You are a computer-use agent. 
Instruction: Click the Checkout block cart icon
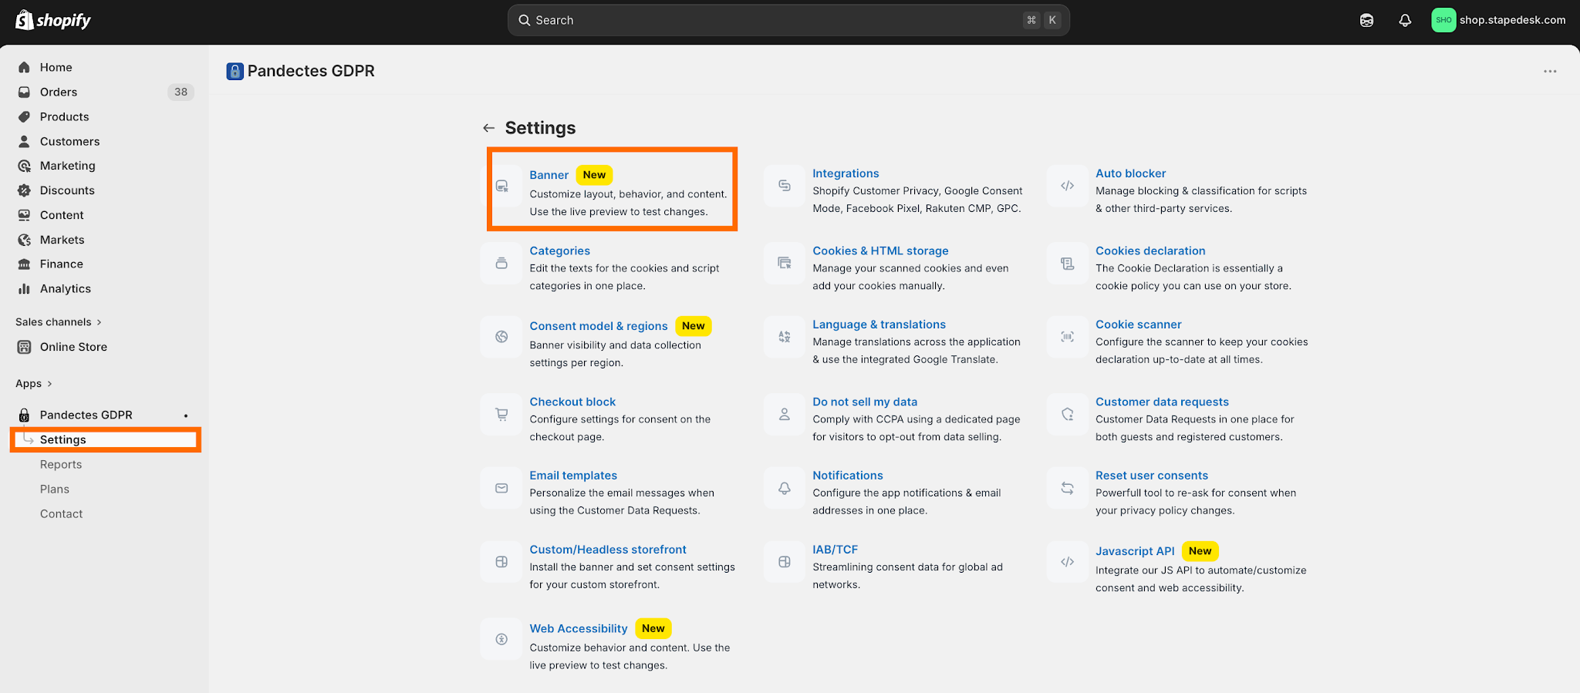(501, 414)
